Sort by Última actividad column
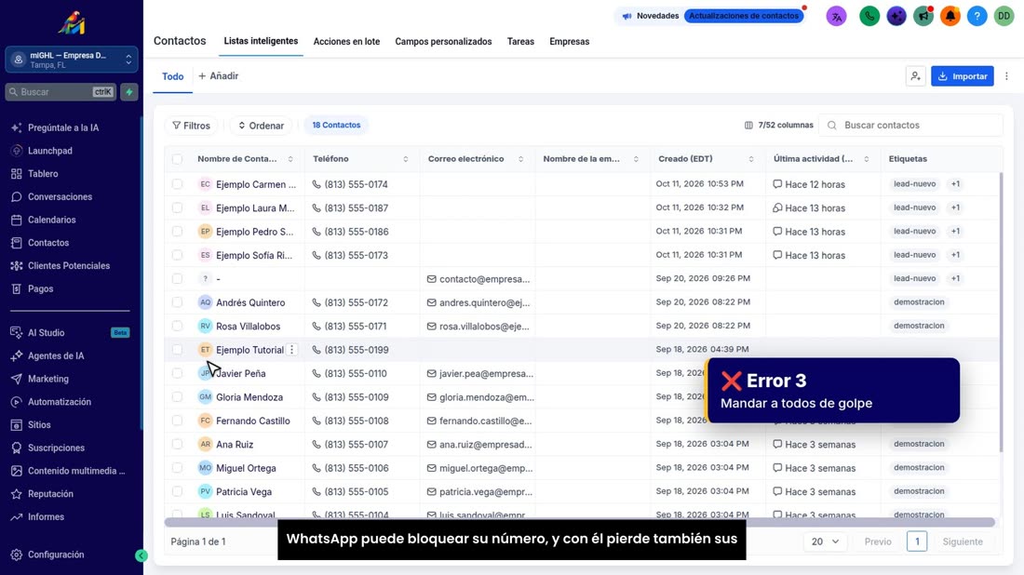The height and width of the screenshot is (575, 1024). [867, 159]
